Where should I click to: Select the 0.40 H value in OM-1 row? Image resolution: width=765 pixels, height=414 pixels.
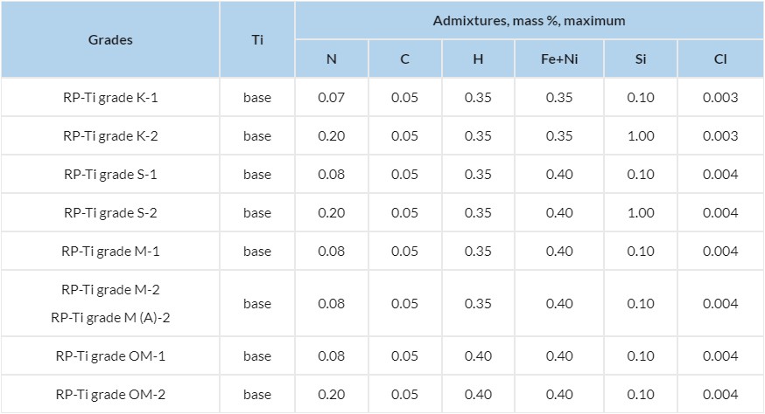click(x=480, y=356)
